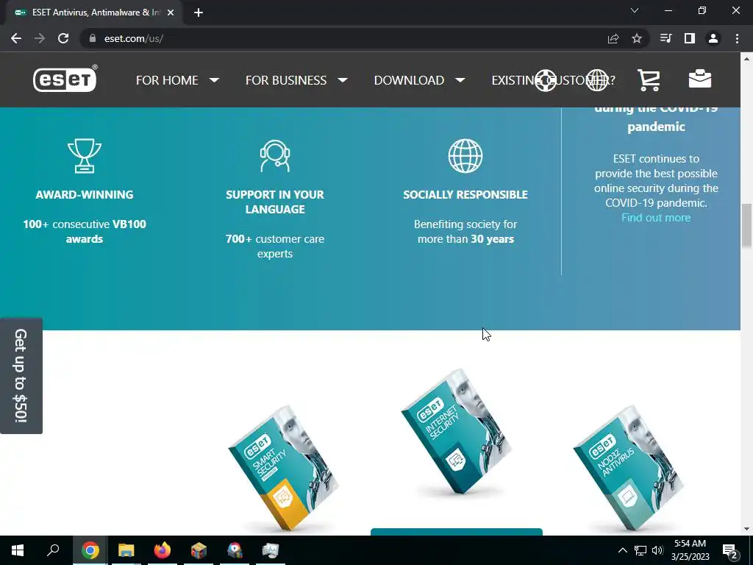Expand the FOR BUSINESS menu
The image size is (753, 565).
(343, 80)
